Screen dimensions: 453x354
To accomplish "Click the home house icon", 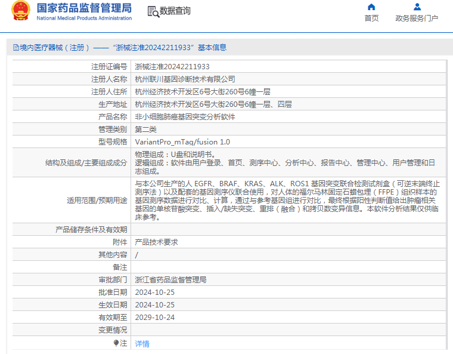I will tap(371, 7).
